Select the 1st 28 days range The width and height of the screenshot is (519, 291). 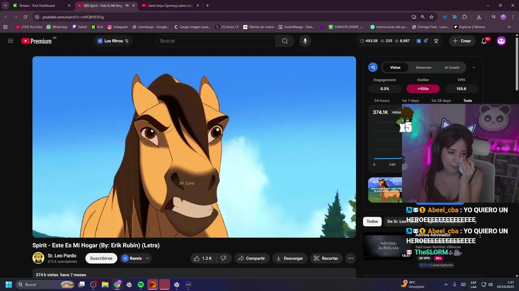pyautogui.click(x=441, y=101)
